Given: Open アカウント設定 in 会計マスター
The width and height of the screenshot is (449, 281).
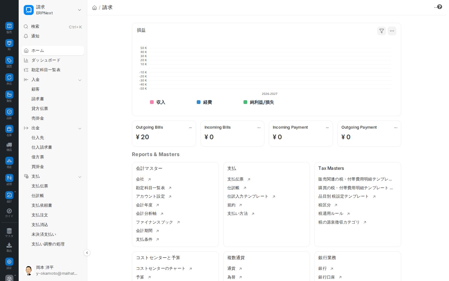Looking at the screenshot, I should pyautogui.click(x=151, y=196).
